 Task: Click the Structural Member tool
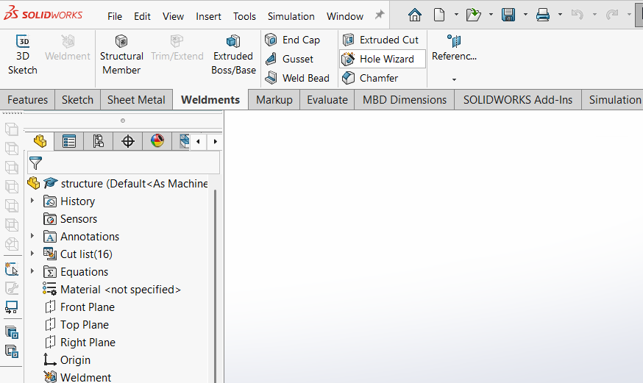tap(121, 55)
